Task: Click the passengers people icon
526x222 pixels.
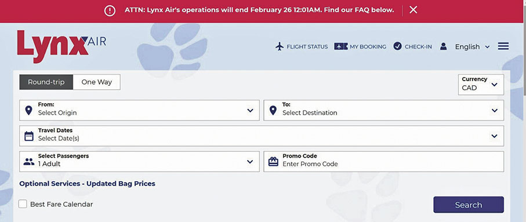Action: (29, 162)
